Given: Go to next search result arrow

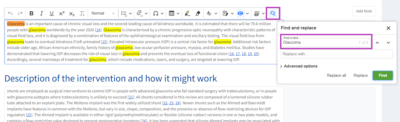Looking at the screenshot, I should [x=388, y=43].
